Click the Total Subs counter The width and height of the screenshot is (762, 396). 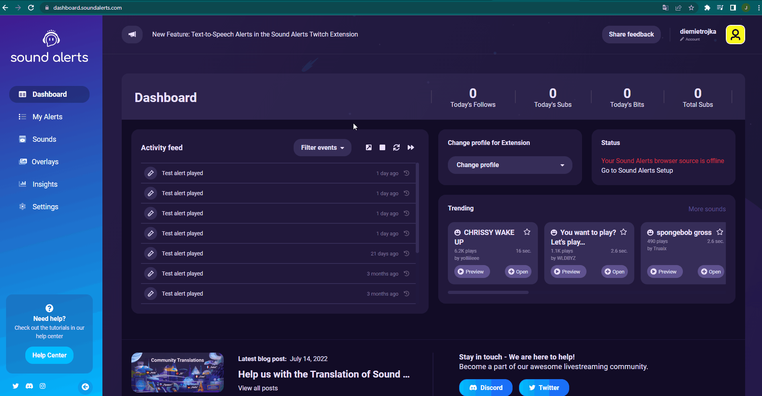click(x=698, y=98)
